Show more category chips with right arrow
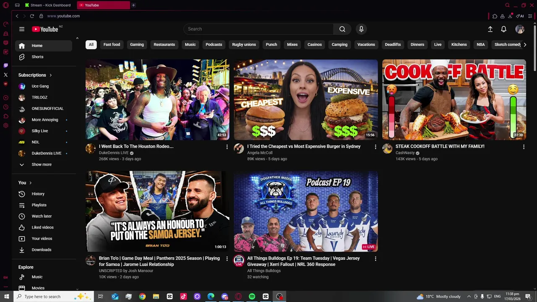 [524, 44]
